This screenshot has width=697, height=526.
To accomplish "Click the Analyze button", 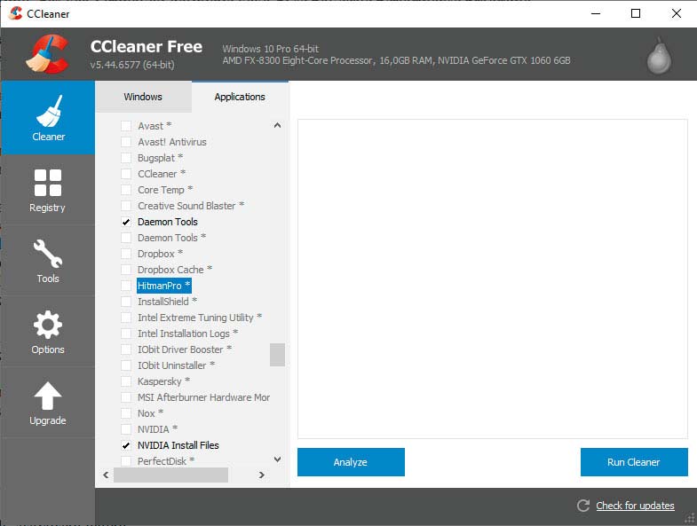I will (x=351, y=462).
